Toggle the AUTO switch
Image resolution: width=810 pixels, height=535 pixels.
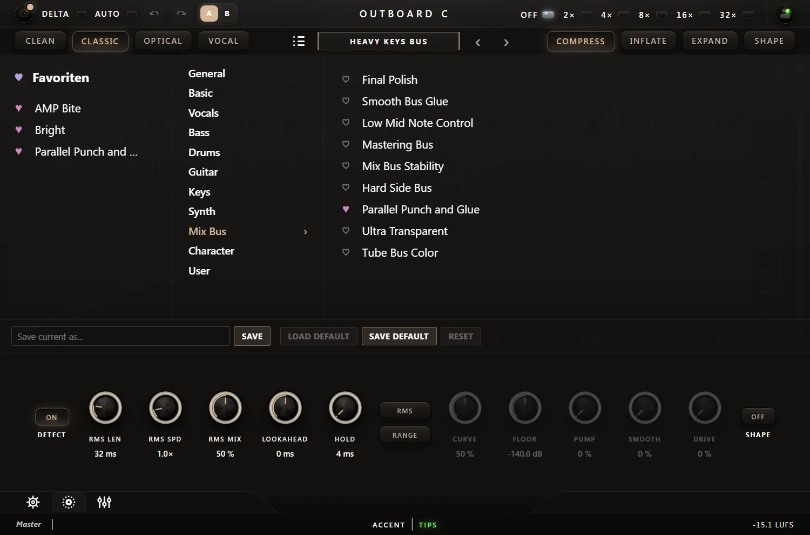pyautogui.click(x=132, y=14)
